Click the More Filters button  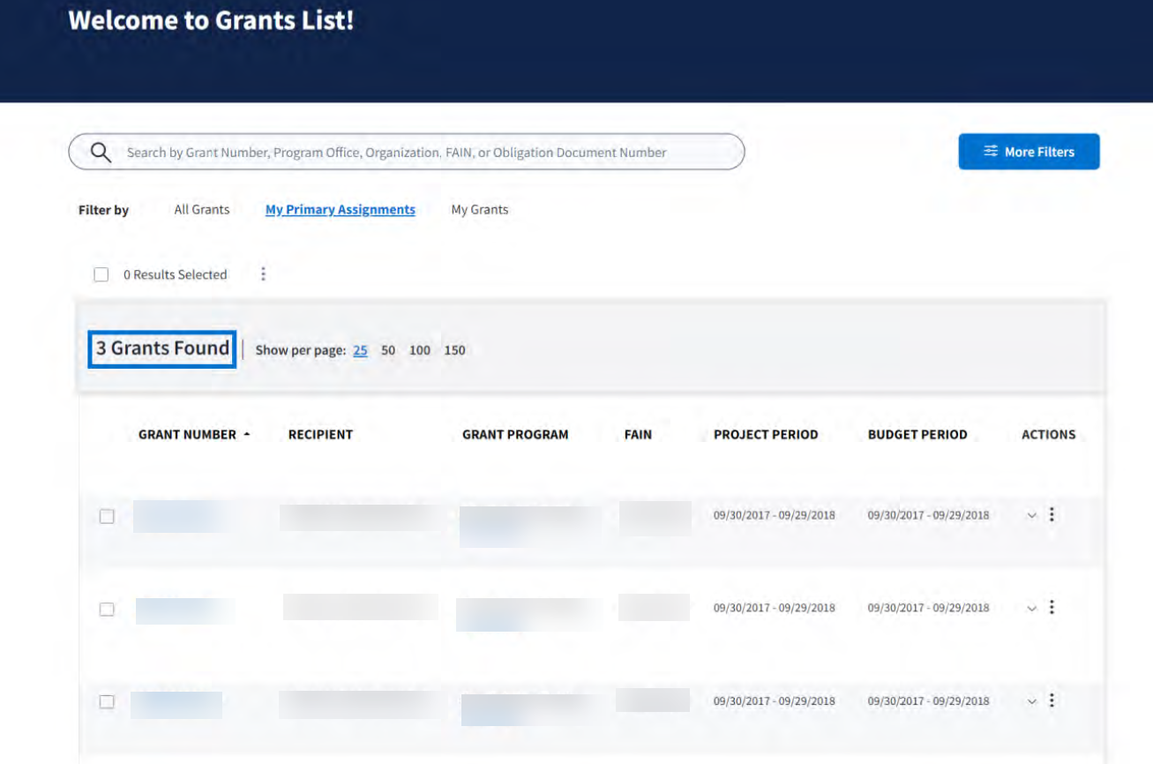pos(1029,152)
